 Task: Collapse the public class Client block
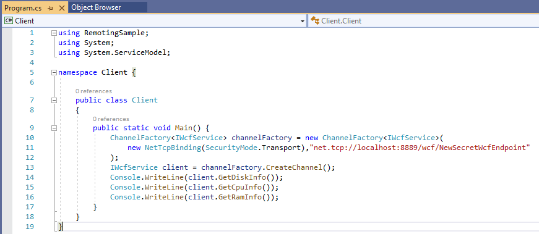[54, 100]
